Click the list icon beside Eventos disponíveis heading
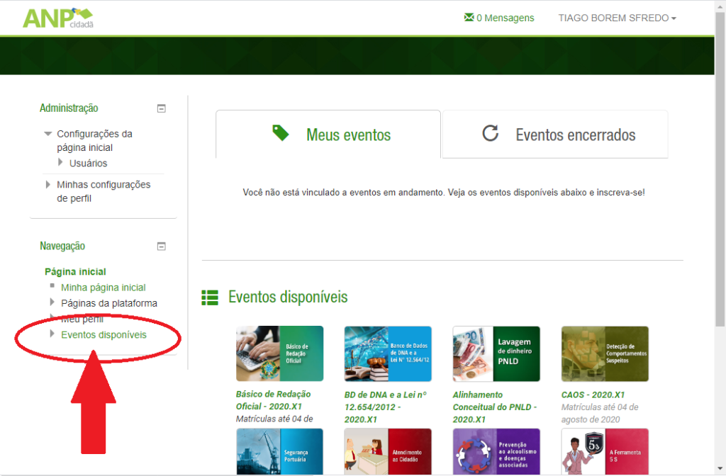 pyautogui.click(x=210, y=297)
